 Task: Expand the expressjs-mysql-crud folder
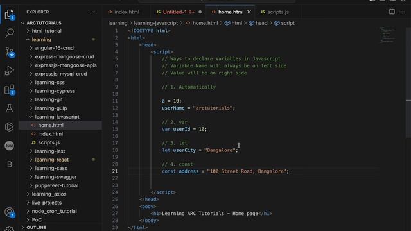coord(60,74)
